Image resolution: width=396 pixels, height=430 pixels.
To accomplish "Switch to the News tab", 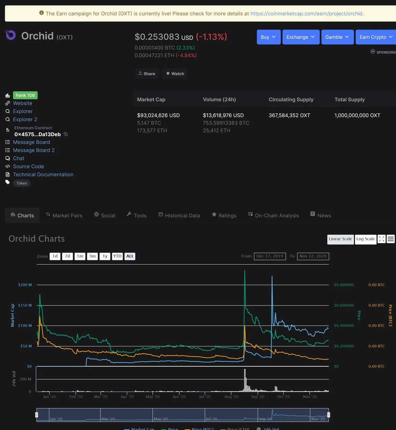I will pos(321,215).
